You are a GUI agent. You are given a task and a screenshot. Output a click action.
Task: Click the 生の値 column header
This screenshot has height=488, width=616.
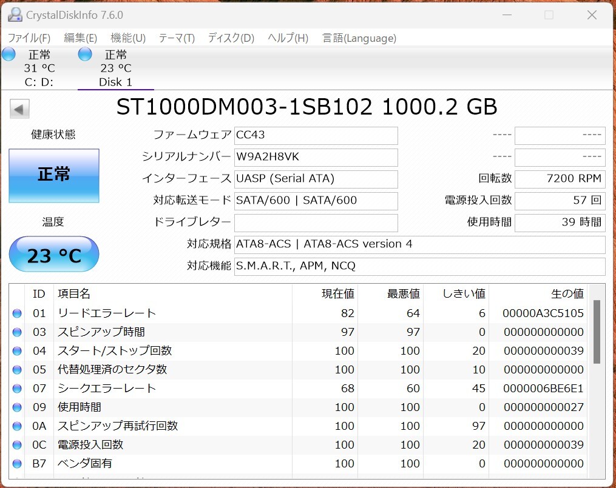point(567,294)
